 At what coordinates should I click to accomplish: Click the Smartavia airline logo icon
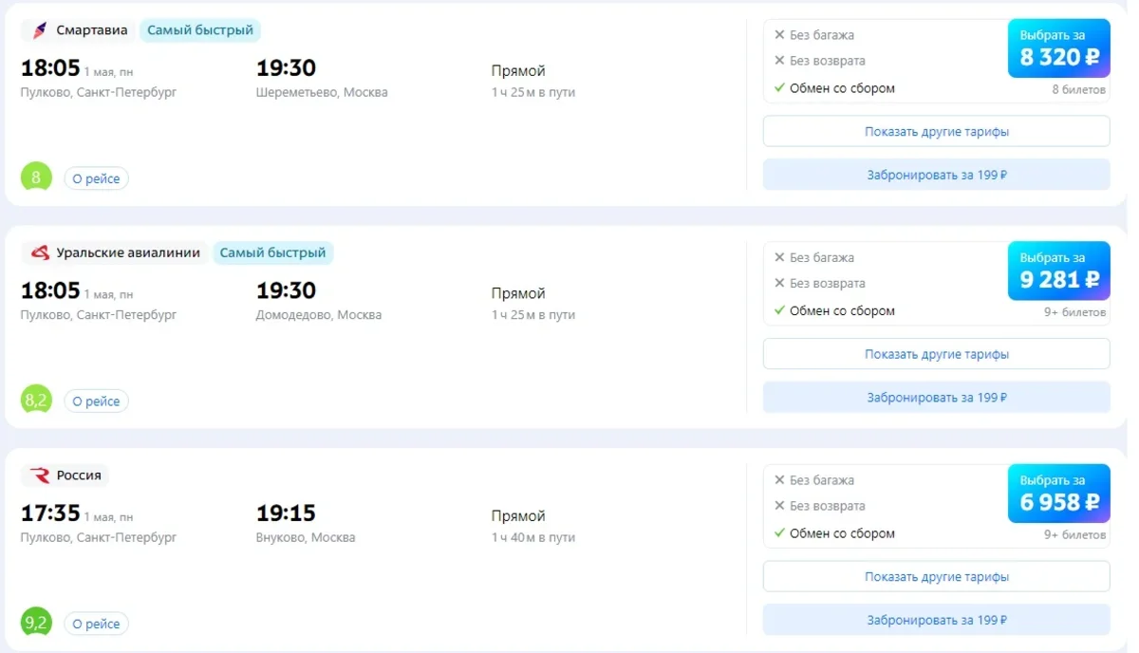(39, 30)
